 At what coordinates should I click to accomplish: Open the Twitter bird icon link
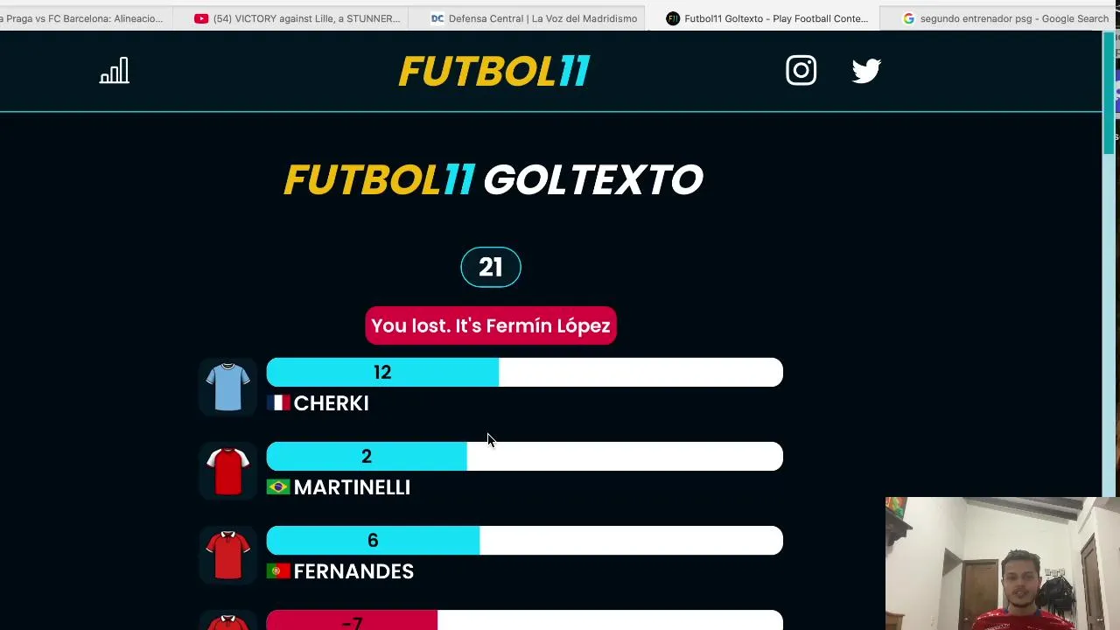pos(866,71)
